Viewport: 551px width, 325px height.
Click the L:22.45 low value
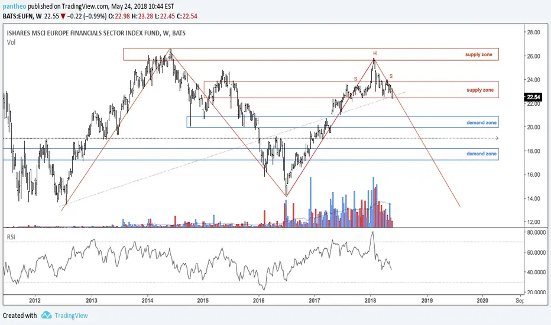click(x=166, y=16)
